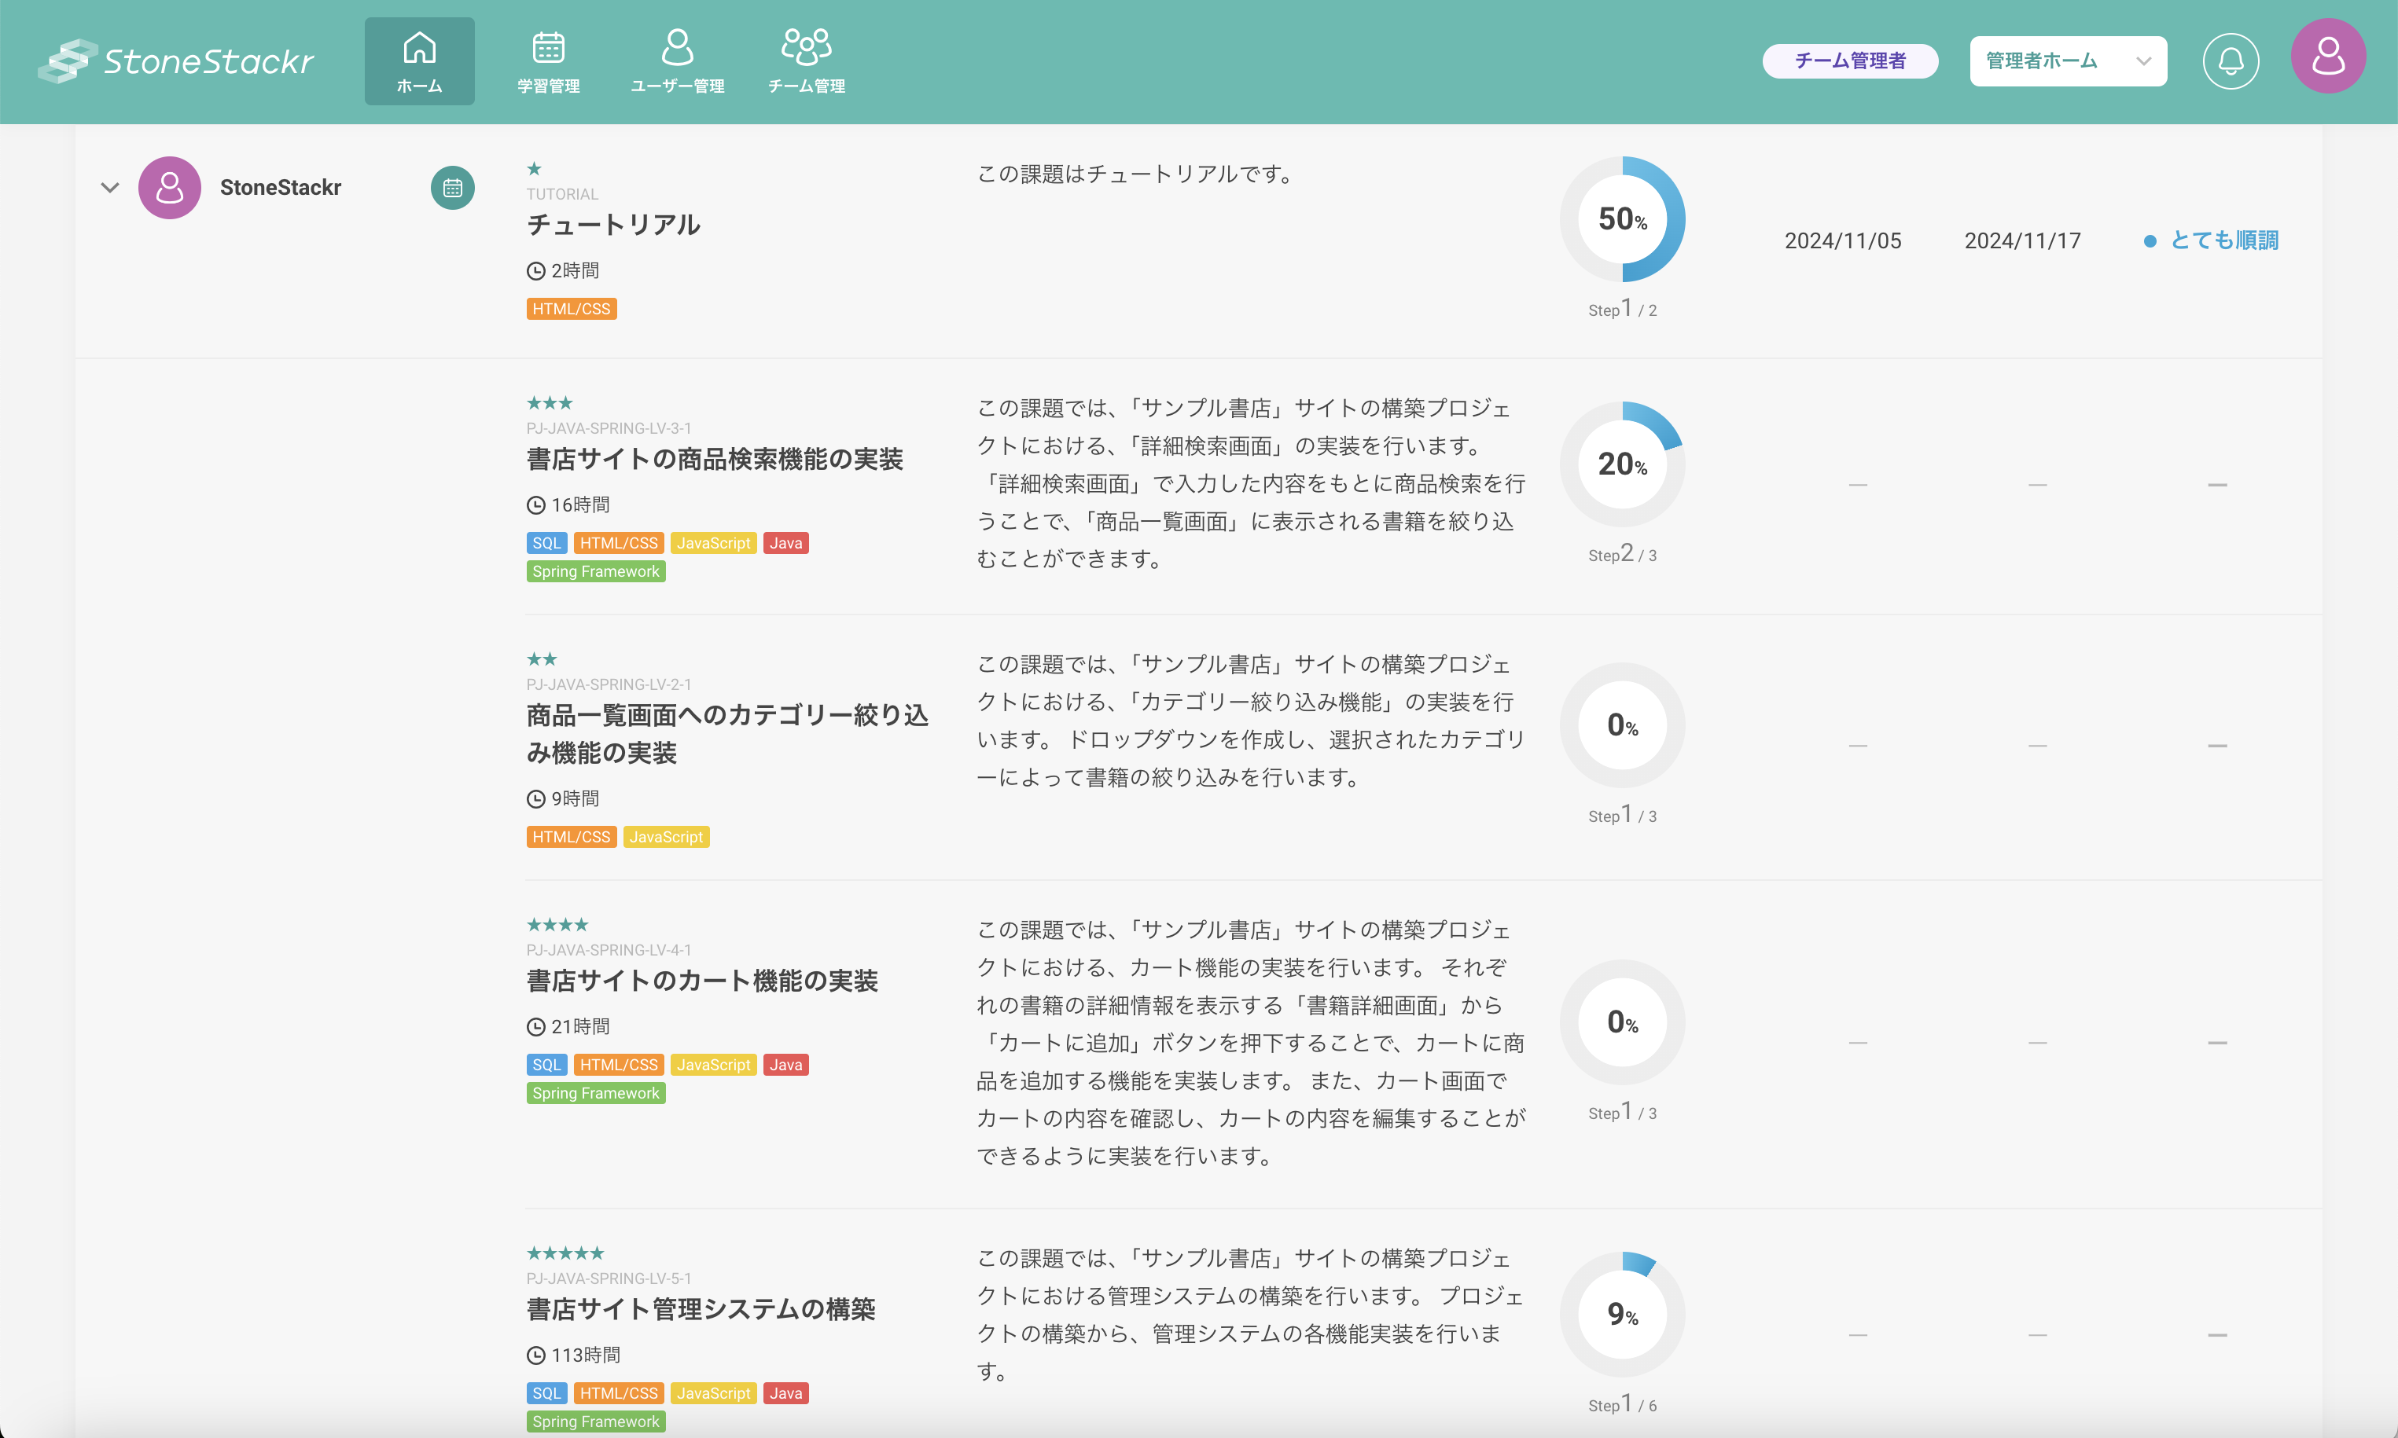Click the StoneStackr logo in the header
The height and width of the screenshot is (1438, 2398).
coord(175,61)
